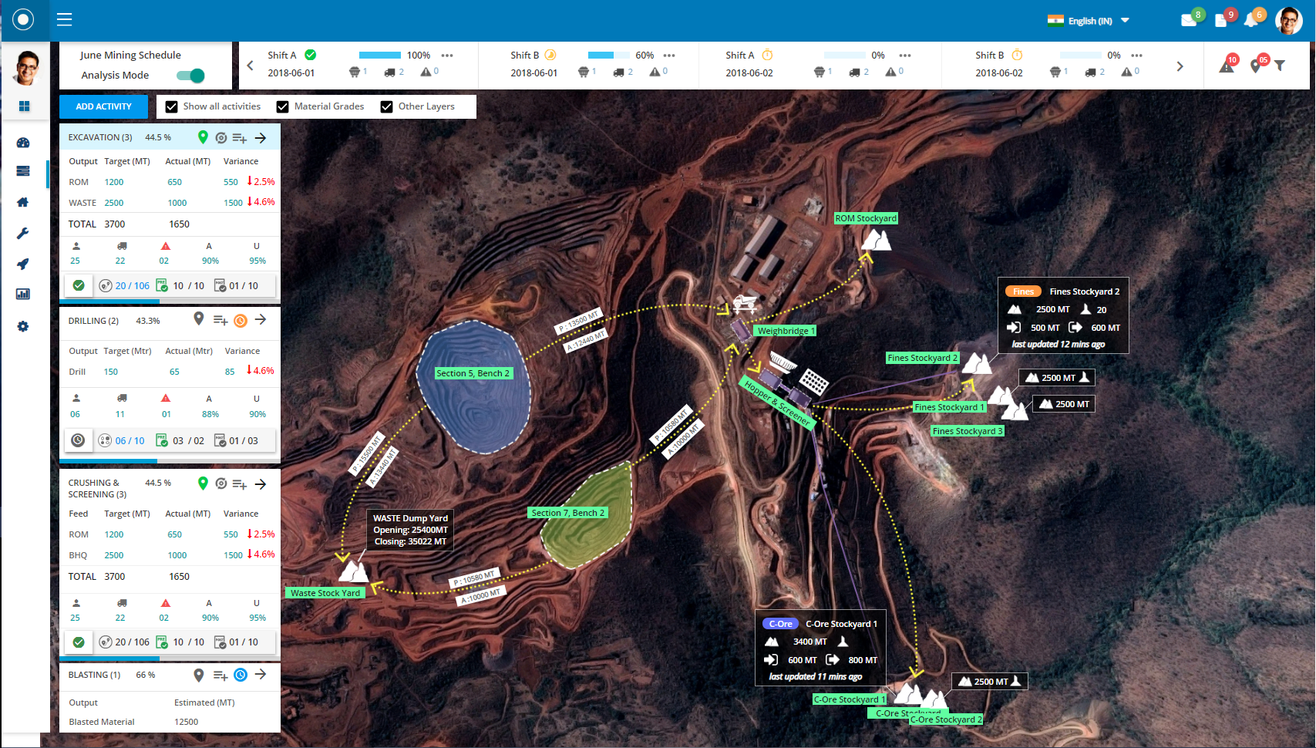
Task: Select Weighbridge 1 map label
Action: pyautogui.click(x=786, y=331)
